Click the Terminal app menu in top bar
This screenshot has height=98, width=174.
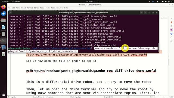click(x=16, y=2)
